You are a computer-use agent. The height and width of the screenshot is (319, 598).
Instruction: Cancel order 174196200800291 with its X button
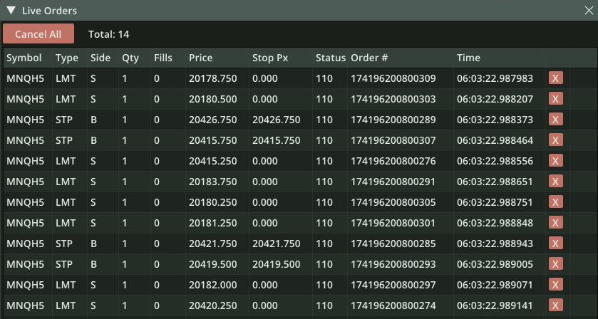556,182
